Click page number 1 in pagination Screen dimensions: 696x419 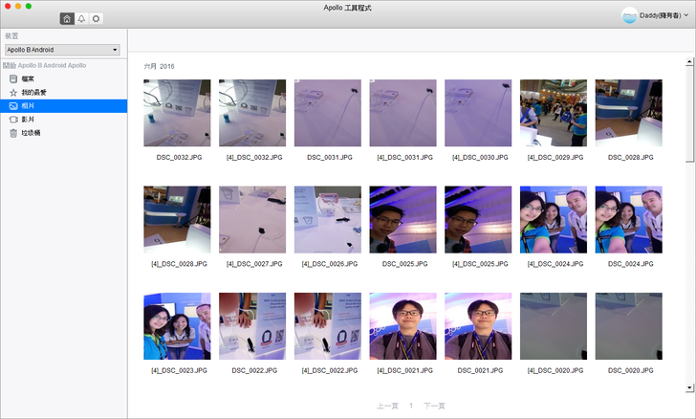tap(410, 406)
